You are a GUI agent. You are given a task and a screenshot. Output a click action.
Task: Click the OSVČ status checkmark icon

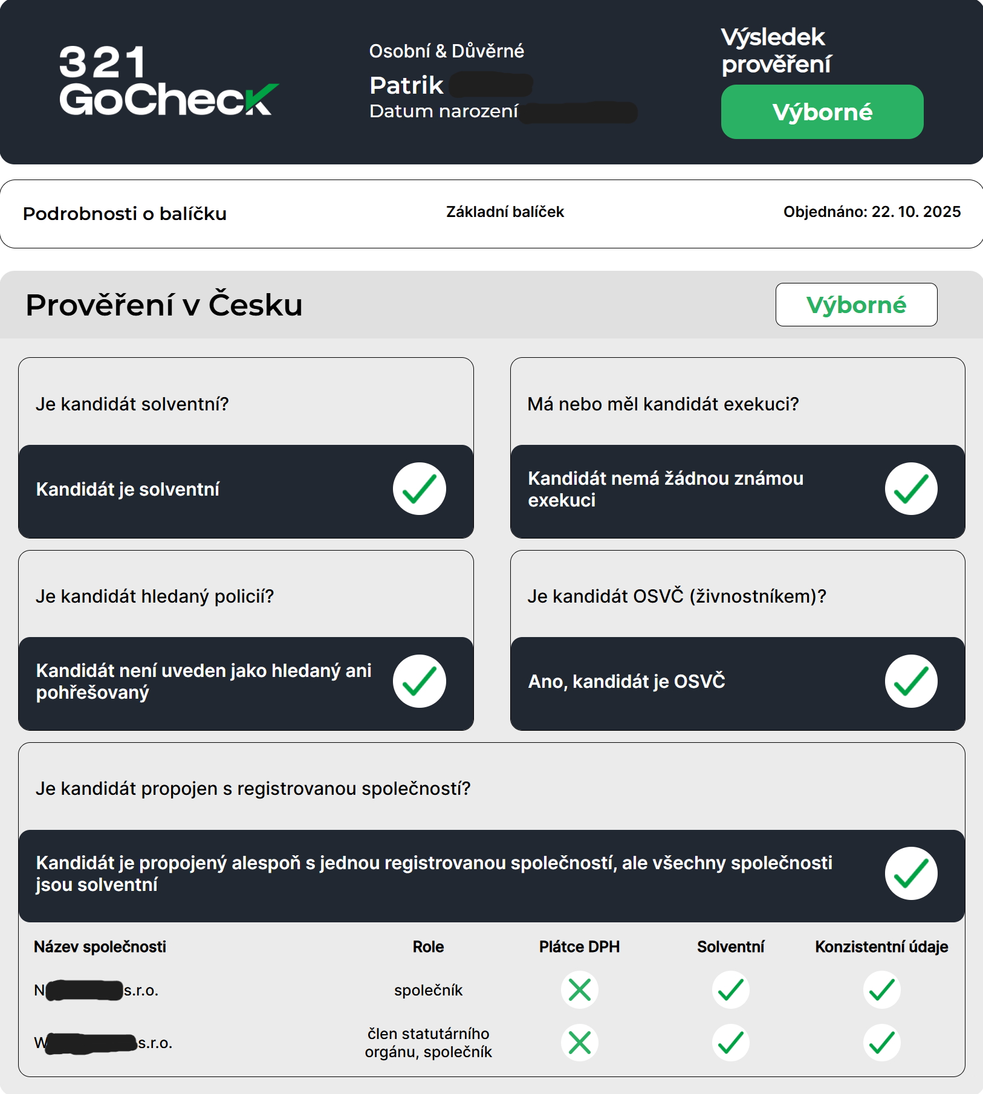click(910, 681)
